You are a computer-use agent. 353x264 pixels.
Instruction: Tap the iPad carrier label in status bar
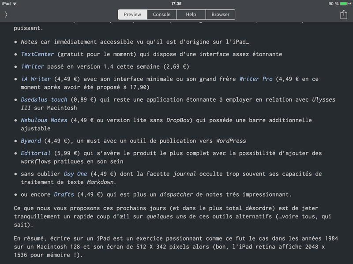[6, 4]
